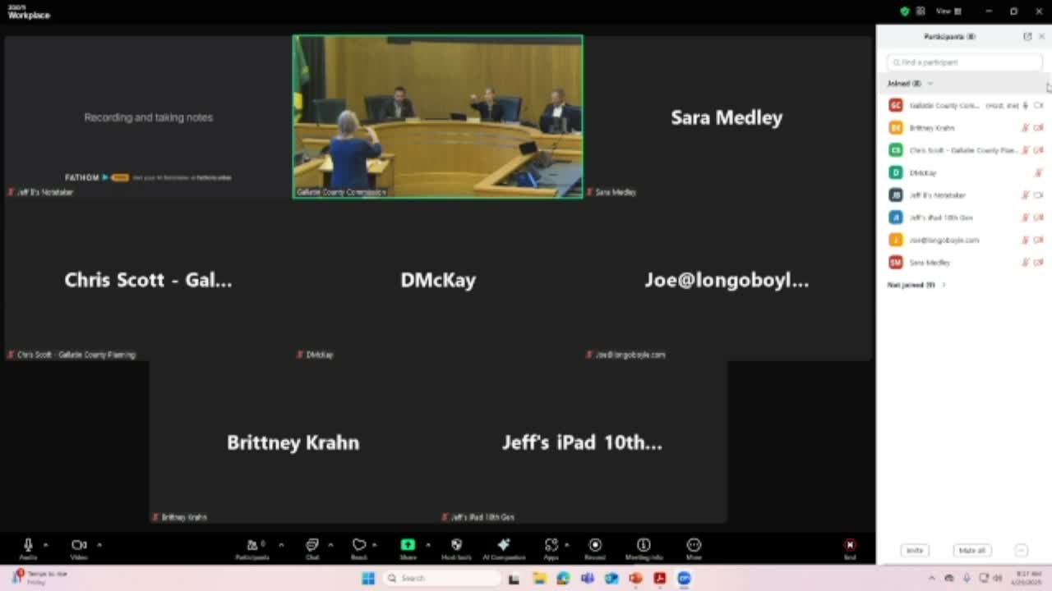
Task: Open the Meeting info icon
Action: (x=644, y=548)
